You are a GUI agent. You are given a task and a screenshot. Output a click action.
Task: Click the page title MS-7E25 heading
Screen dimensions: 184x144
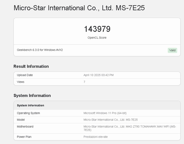79,8
